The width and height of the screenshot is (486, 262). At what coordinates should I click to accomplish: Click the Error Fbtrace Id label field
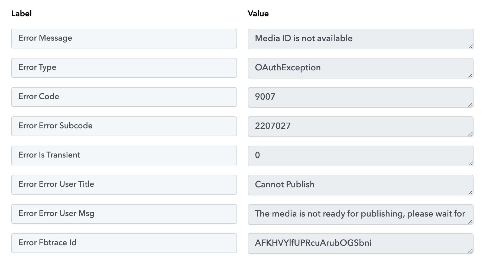click(x=124, y=243)
